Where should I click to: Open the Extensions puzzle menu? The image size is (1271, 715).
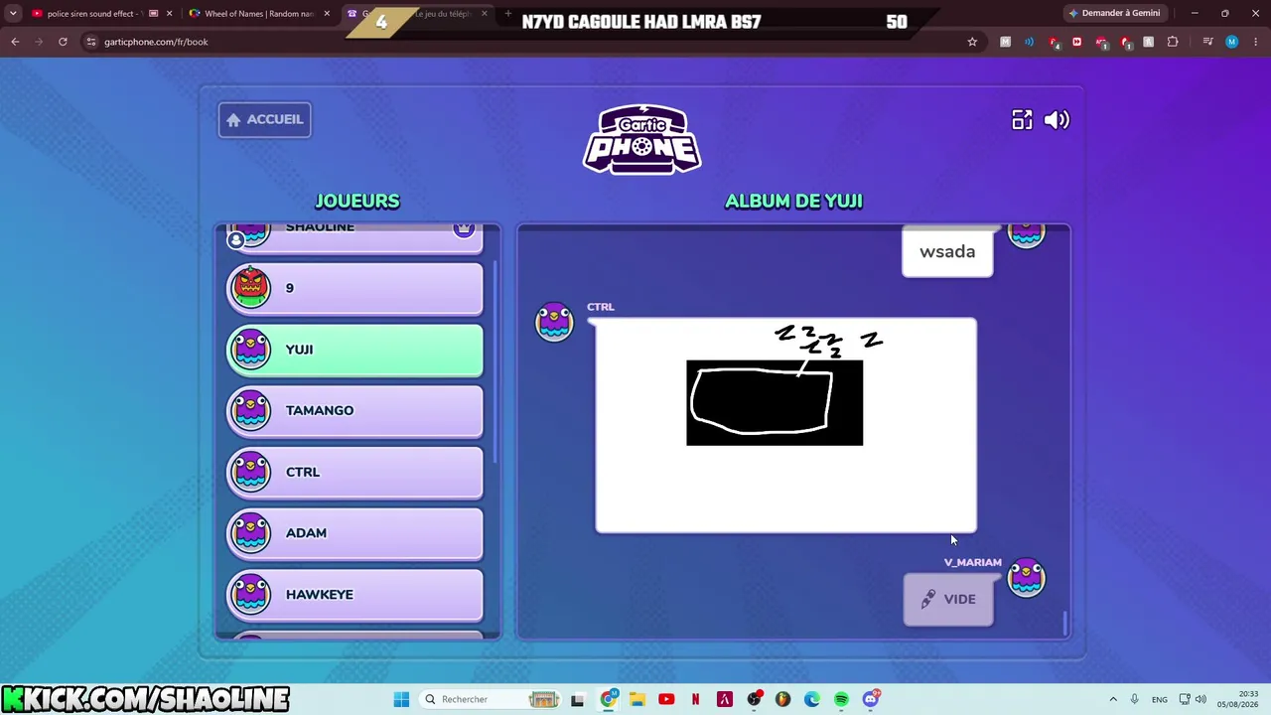point(1173,42)
